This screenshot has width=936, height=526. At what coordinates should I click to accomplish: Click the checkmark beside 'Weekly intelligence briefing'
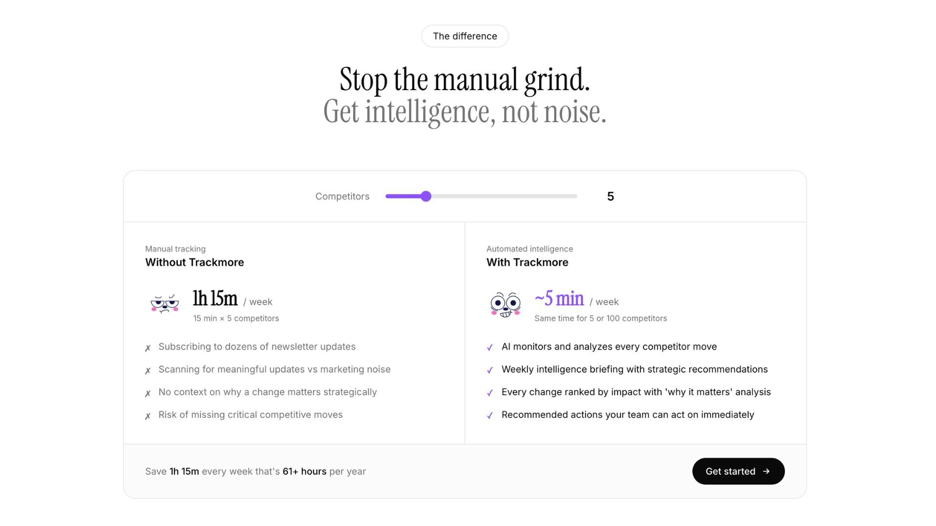(x=490, y=370)
